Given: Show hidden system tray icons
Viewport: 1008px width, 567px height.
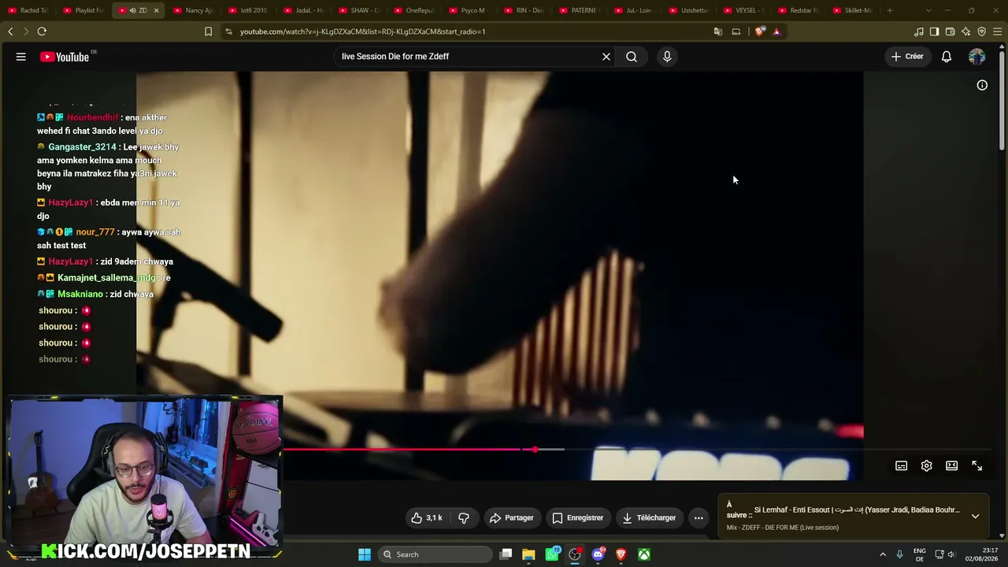Looking at the screenshot, I should [883, 554].
